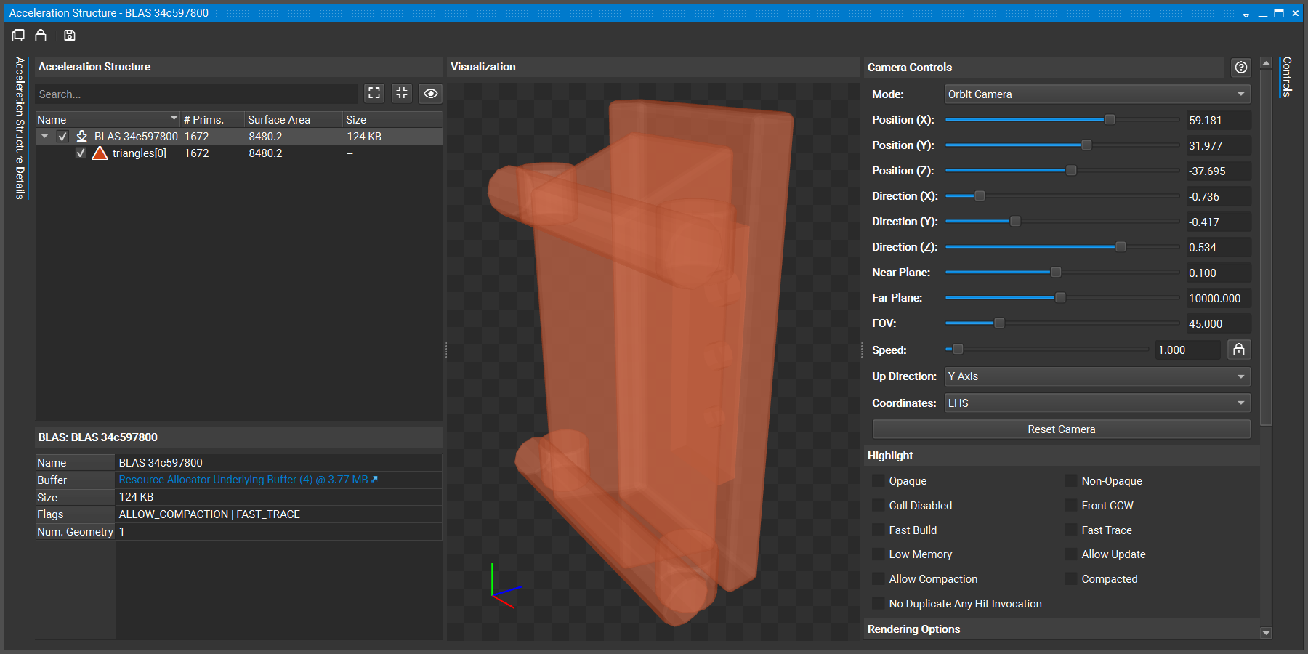This screenshot has width=1308, height=654.
Task: Click the save icon in the top toolbar
Action: [70, 35]
